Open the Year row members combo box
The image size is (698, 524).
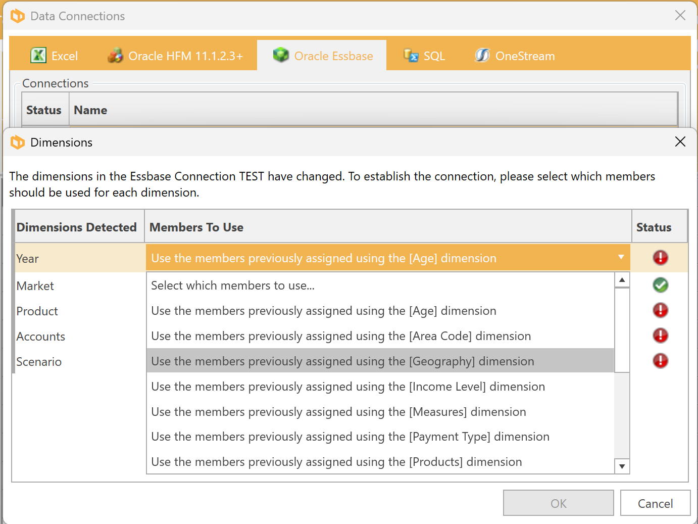pos(388,258)
